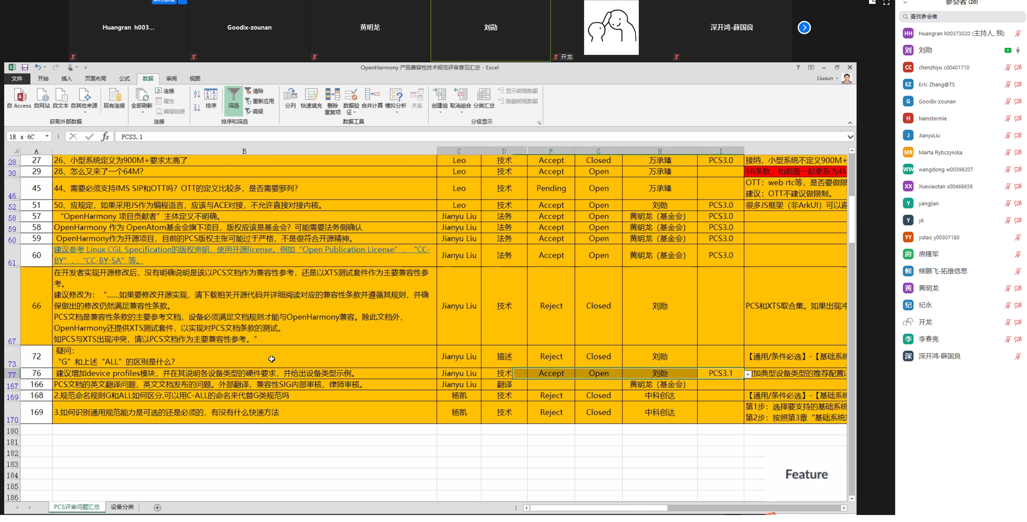Toggle mute icon for 深开鸿-薛国良 participant

[x=1018, y=356]
